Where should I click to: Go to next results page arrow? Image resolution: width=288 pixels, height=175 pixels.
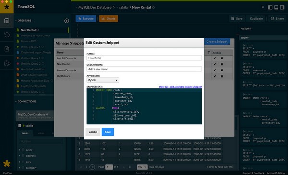pos(124,167)
